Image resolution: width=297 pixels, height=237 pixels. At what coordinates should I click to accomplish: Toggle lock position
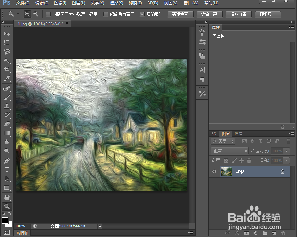point(241,161)
